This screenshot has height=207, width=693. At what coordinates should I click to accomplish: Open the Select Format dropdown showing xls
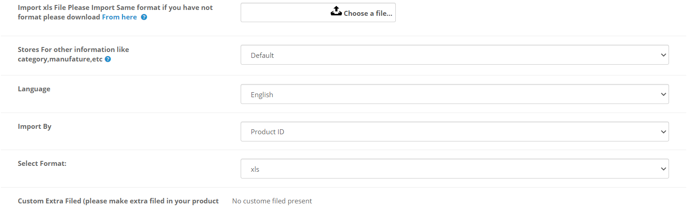[x=455, y=169]
